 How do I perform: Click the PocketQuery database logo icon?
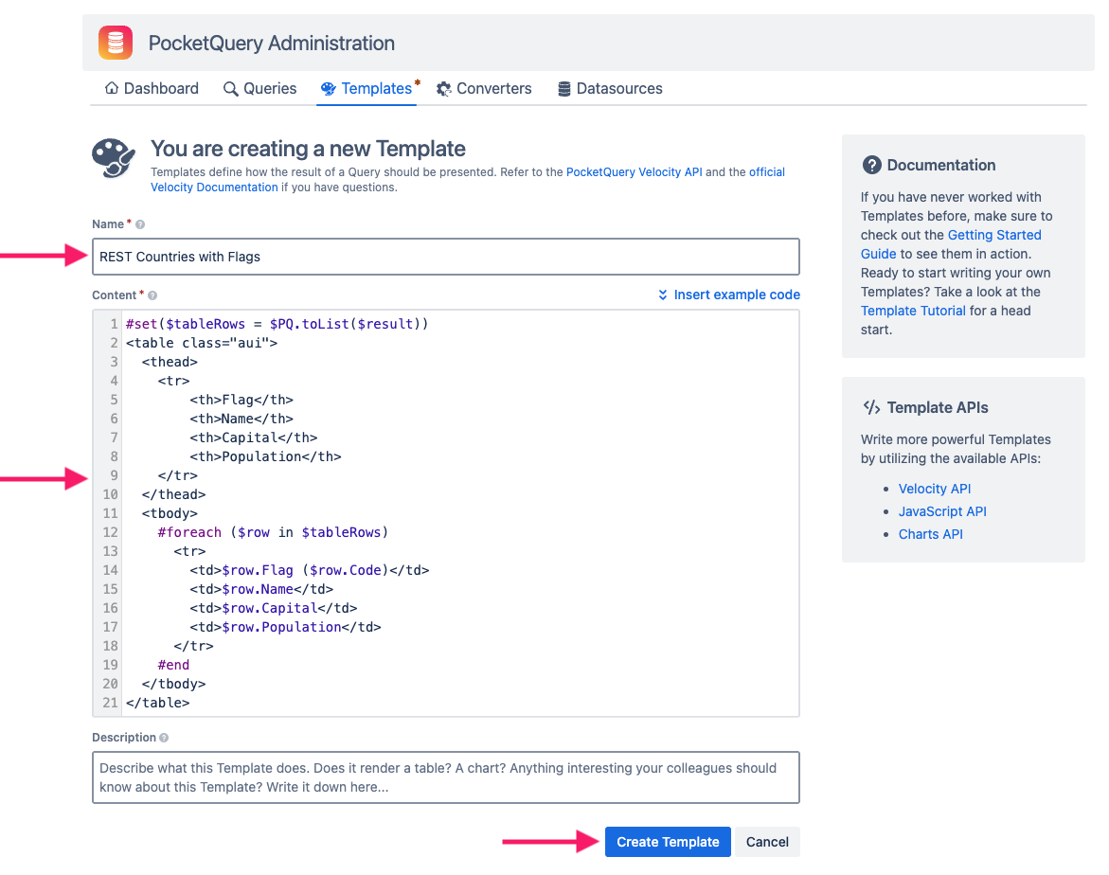coord(116,44)
